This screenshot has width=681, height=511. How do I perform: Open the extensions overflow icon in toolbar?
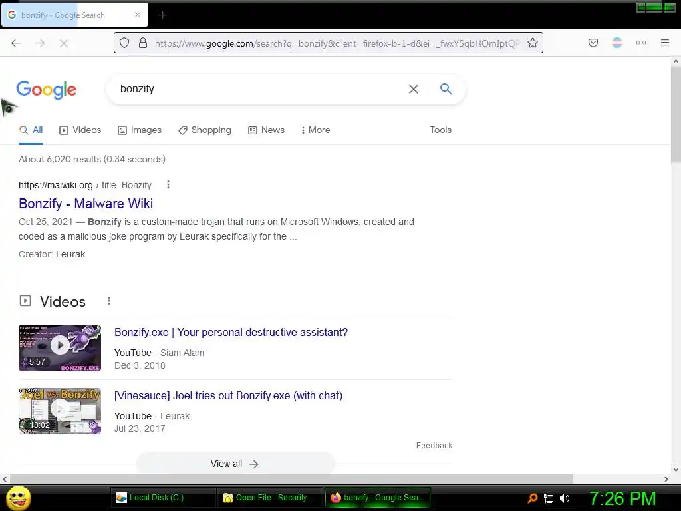point(641,43)
